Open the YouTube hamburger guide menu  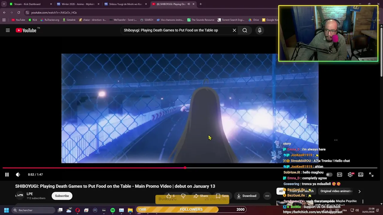tap(8, 30)
